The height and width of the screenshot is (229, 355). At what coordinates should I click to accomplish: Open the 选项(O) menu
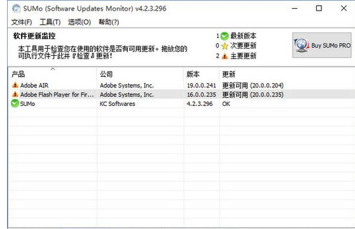click(x=80, y=22)
